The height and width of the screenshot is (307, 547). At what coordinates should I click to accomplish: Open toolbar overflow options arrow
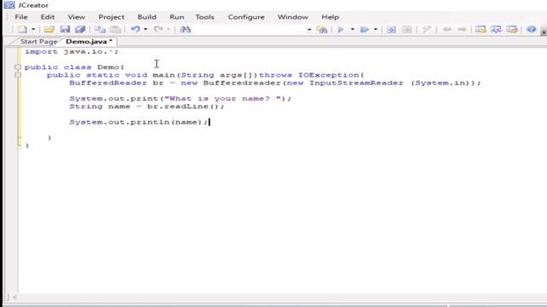point(544,32)
